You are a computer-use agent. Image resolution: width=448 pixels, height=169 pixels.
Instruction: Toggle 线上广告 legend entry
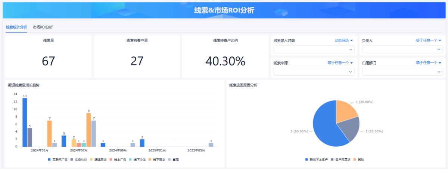(x=119, y=159)
